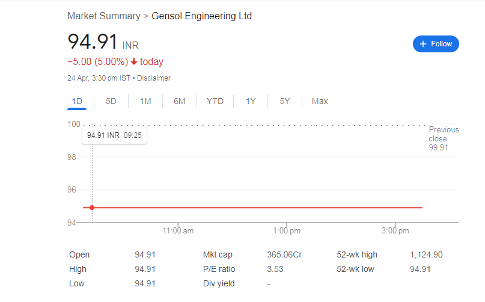
Task: Click the blue Follow button
Action: [x=436, y=44]
